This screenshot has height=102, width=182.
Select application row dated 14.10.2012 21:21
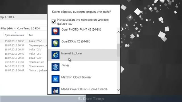click(24, 66)
